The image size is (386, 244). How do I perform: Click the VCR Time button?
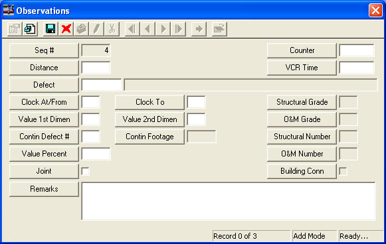pyautogui.click(x=302, y=68)
